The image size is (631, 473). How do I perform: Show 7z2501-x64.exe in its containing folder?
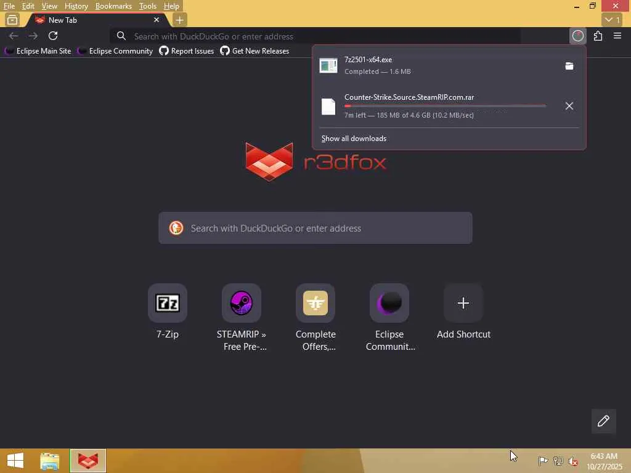pyautogui.click(x=569, y=65)
